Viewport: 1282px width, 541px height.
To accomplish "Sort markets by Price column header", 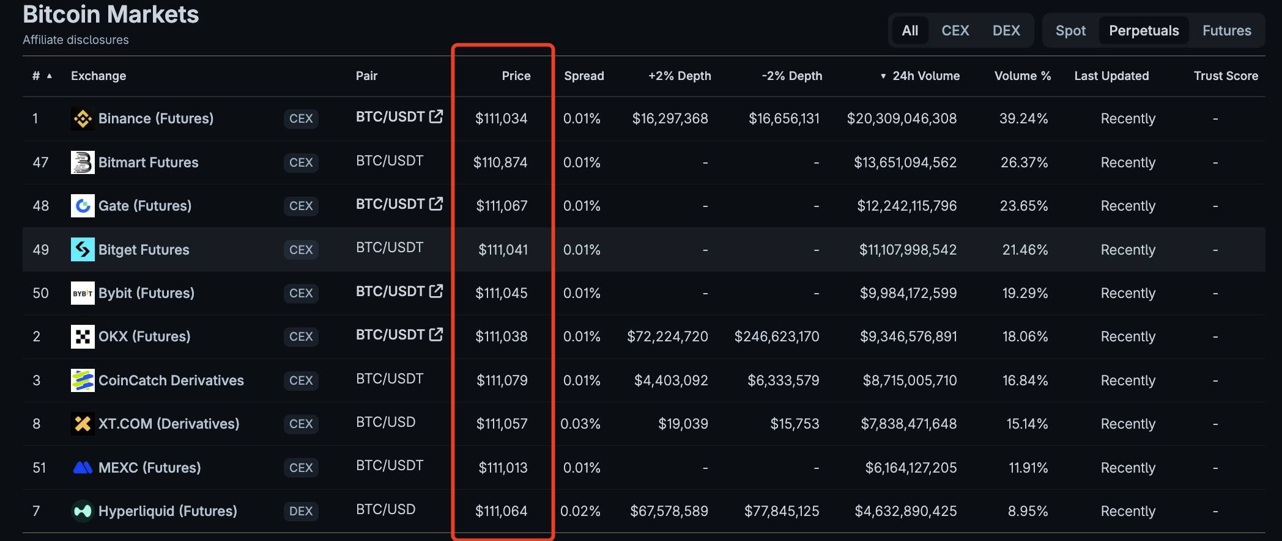I will [x=516, y=76].
